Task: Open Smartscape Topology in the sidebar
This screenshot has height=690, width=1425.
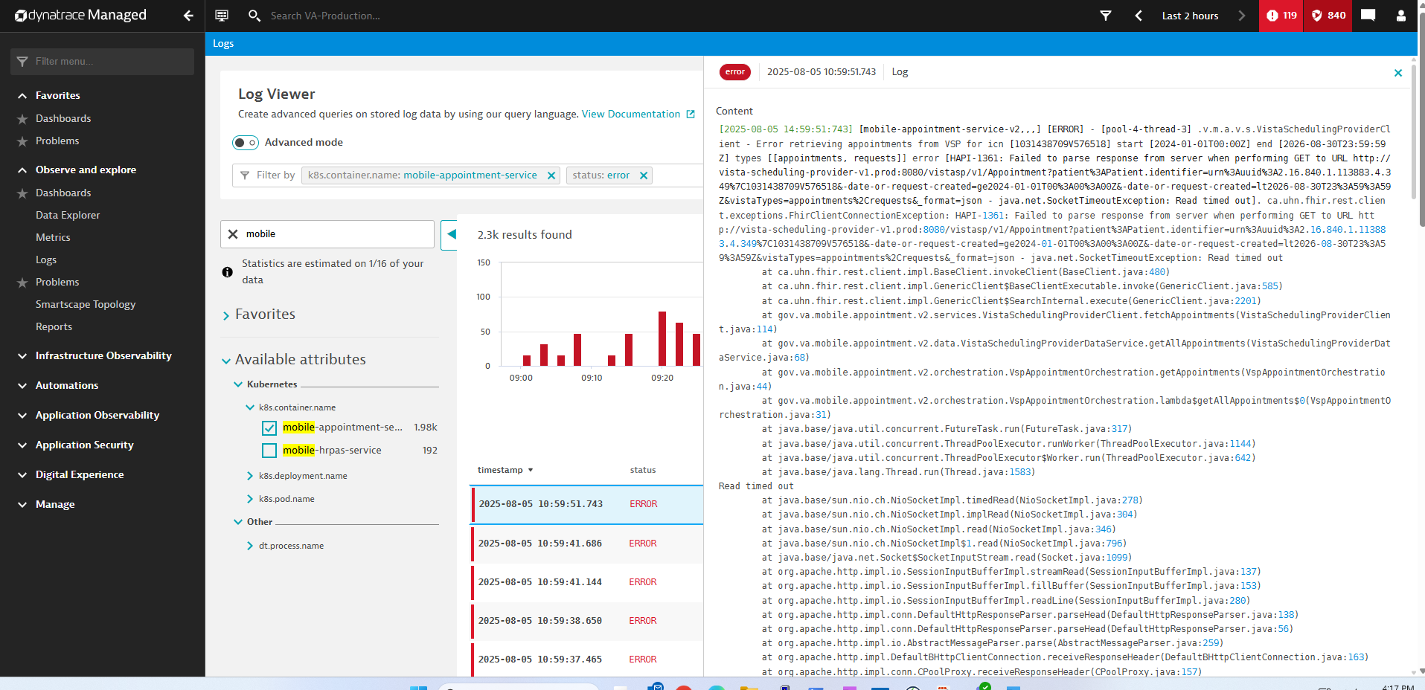Action: click(86, 304)
